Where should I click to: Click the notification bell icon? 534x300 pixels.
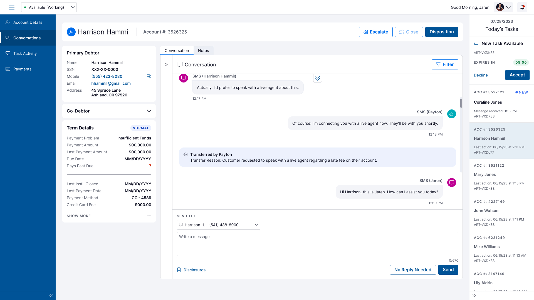pyautogui.click(x=522, y=7)
